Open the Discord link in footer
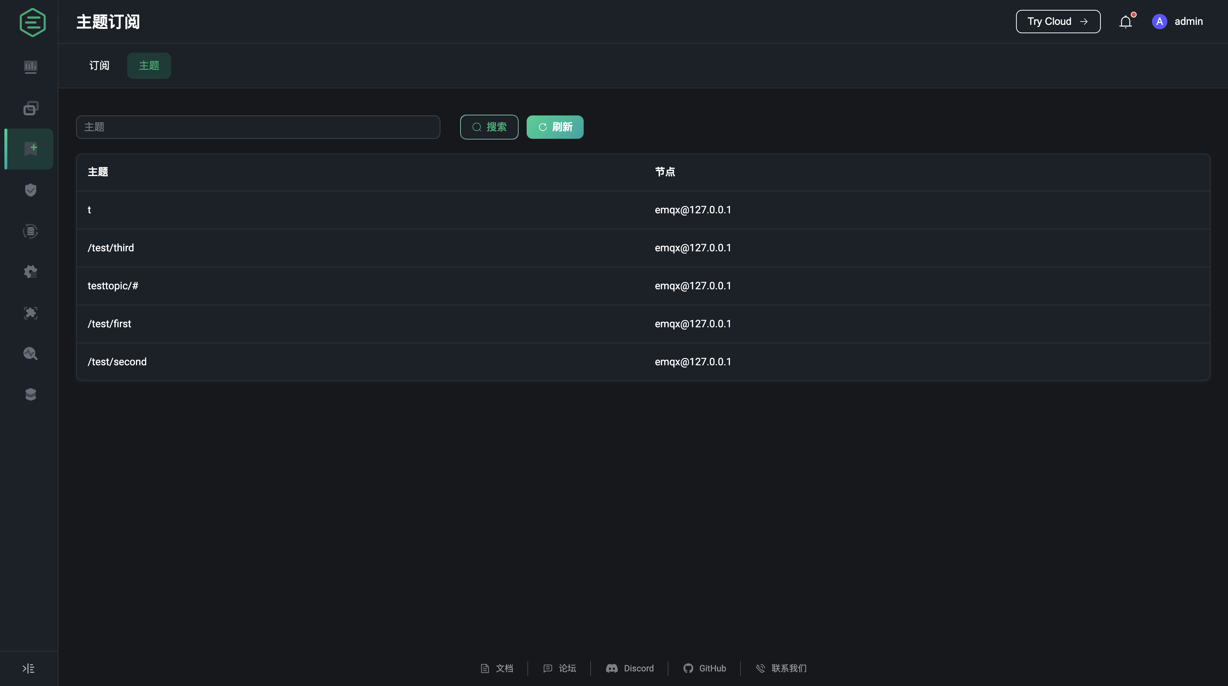 tap(630, 668)
